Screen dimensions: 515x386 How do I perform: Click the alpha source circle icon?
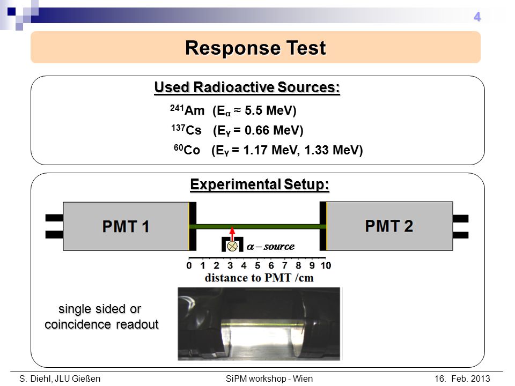point(232,246)
